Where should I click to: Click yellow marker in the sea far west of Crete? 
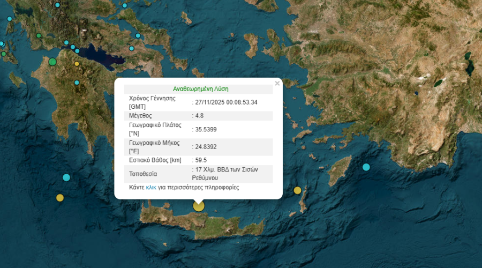click(x=60, y=198)
